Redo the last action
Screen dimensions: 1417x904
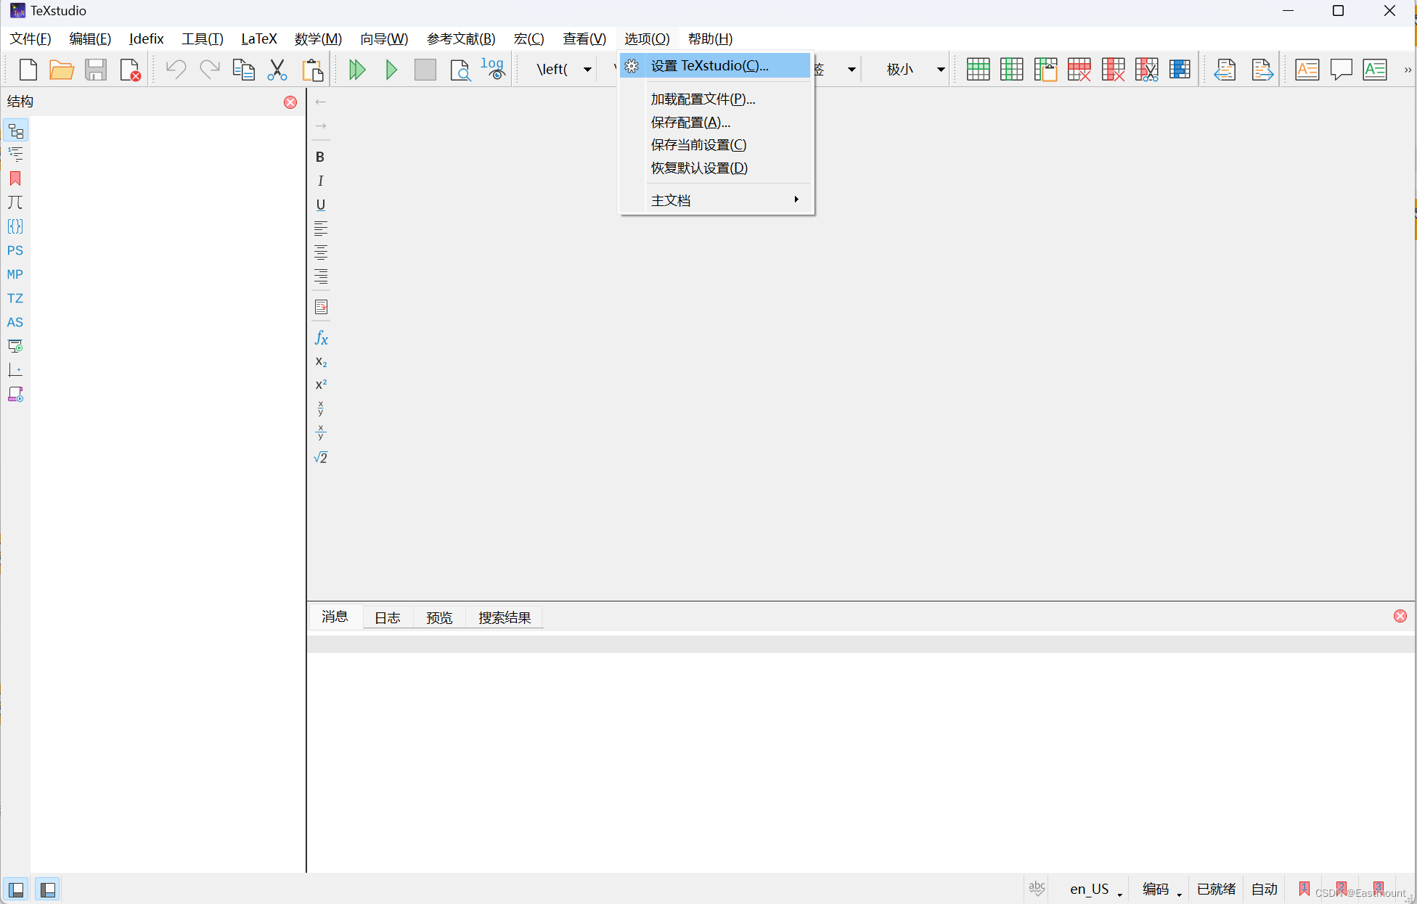210,70
